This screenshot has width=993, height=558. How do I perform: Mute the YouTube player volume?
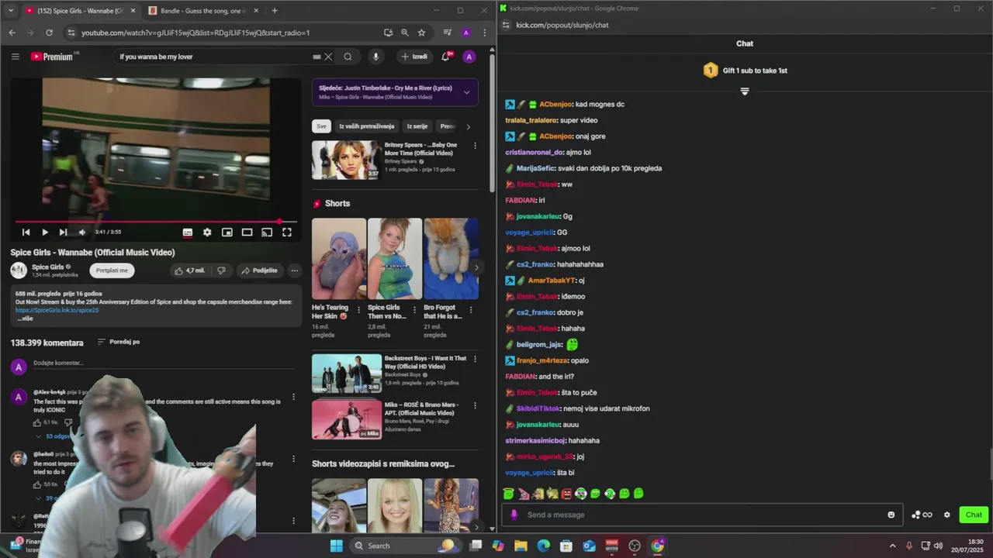click(81, 232)
